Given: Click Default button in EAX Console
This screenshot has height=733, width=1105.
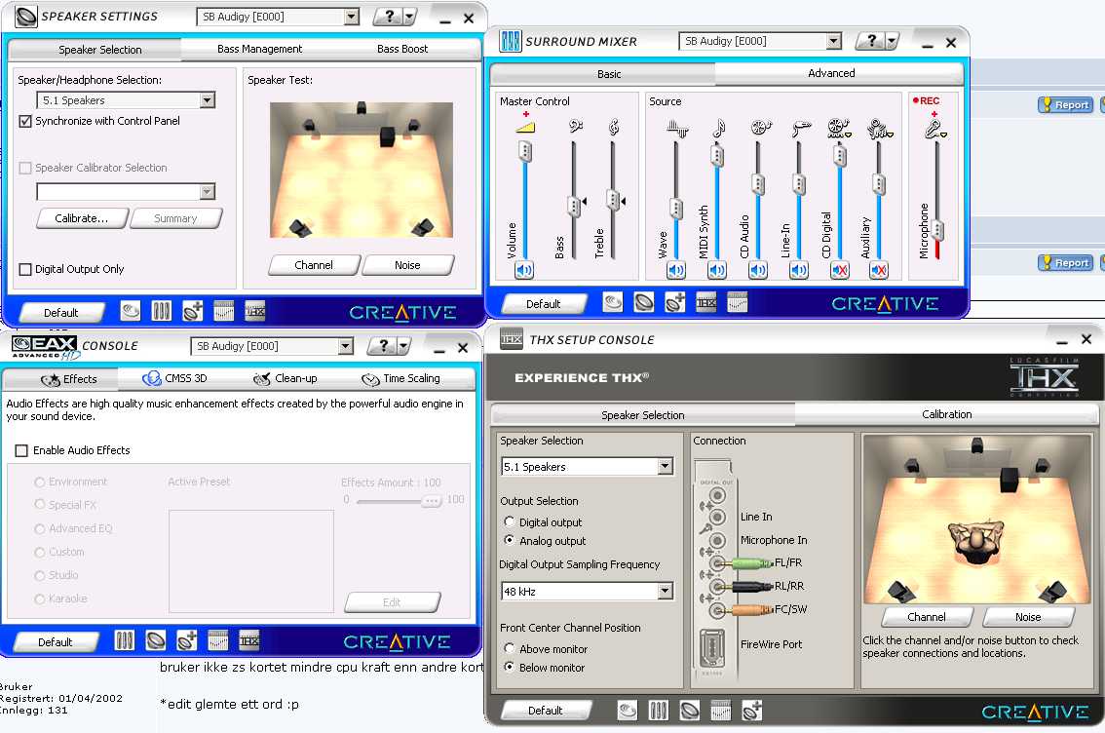Looking at the screenshot, I should (55, 642).
